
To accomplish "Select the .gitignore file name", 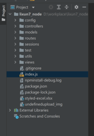I will tap(33, 69).
